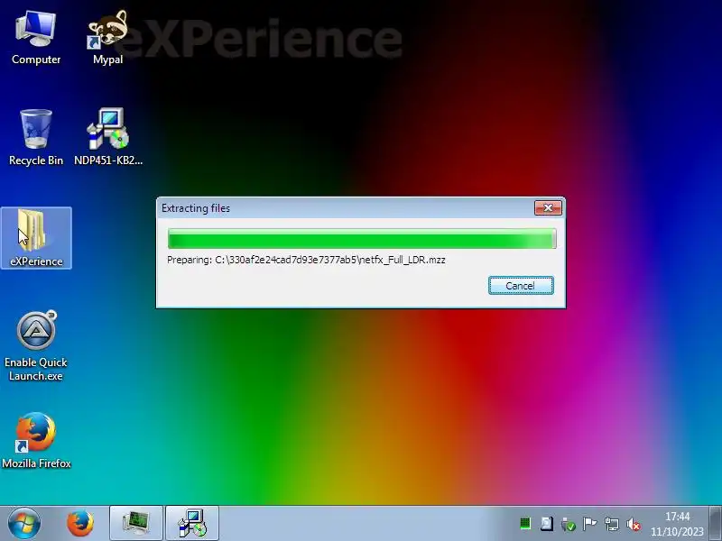Select the NDP451-KB2 installer icon
Image resolution: width=722 pixels, height=541 pixels.
coord(108,137)
